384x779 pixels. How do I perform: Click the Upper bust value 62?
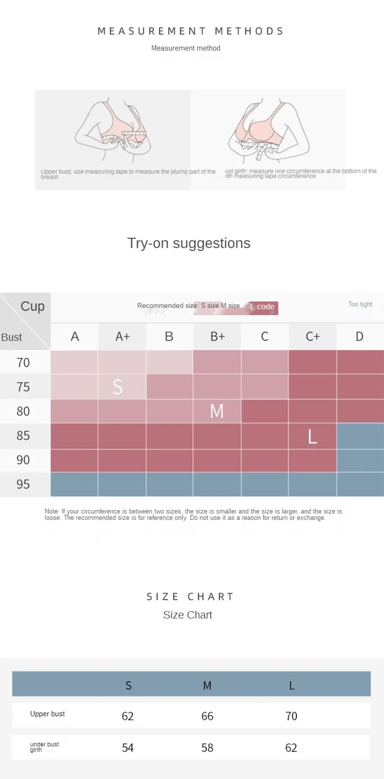point(128,716)
